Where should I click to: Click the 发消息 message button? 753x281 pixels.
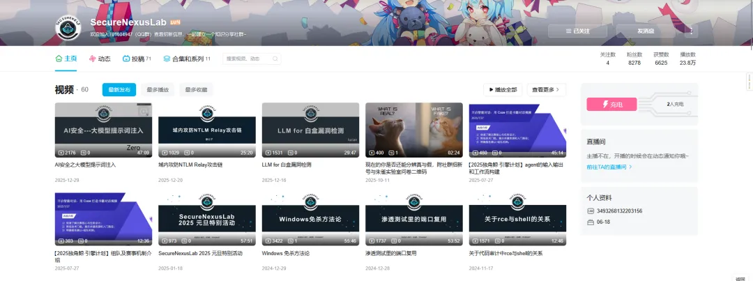(x=646, y=31)
